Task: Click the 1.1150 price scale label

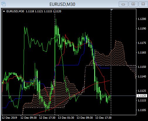Action: [142, 67]
